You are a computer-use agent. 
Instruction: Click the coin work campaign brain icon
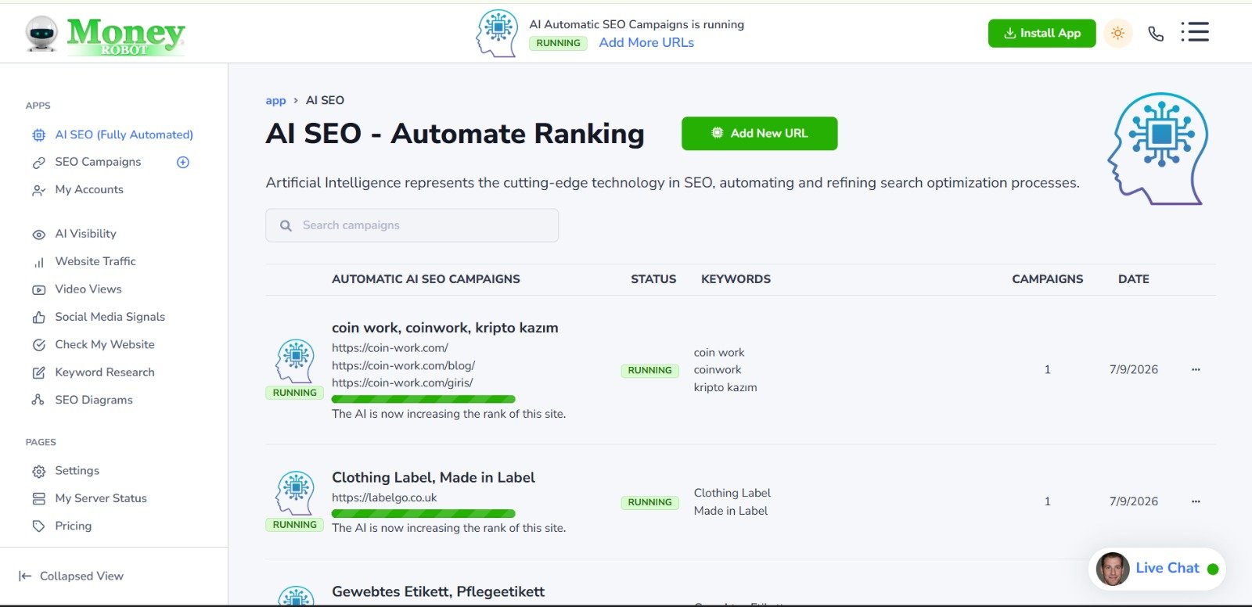[x=295, y=361]
